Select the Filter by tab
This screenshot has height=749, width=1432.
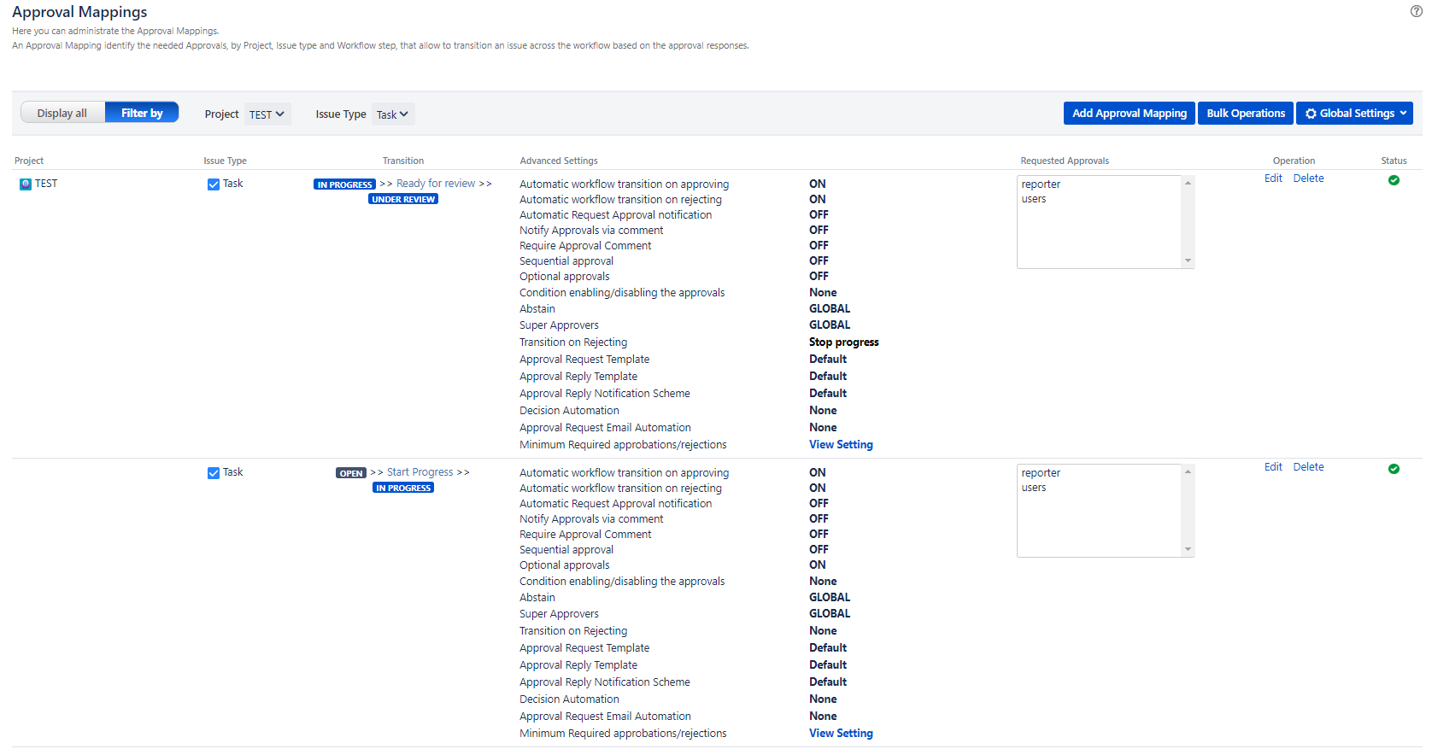[142, 113]
